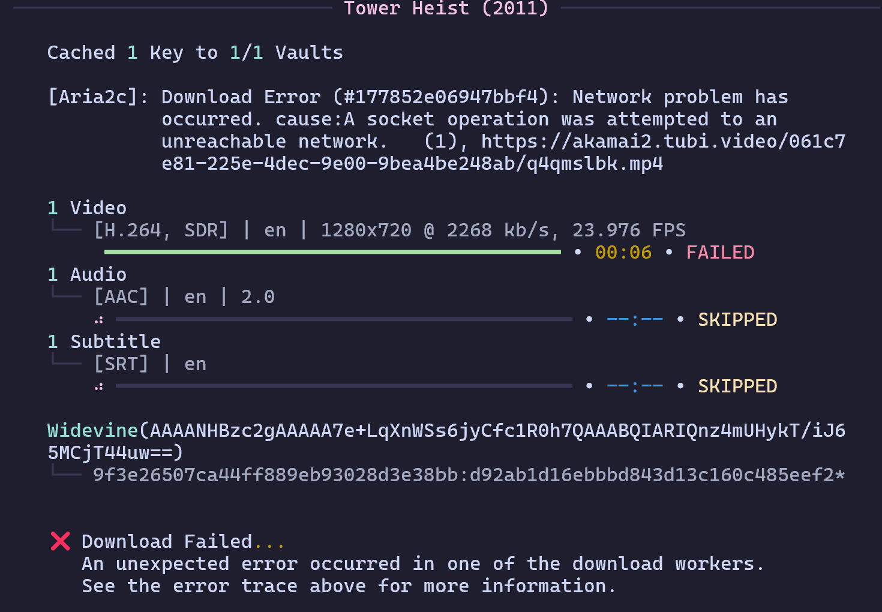Click the pink FAILED status label
Screen dimensions: 882x612
(x=720, y=253)
